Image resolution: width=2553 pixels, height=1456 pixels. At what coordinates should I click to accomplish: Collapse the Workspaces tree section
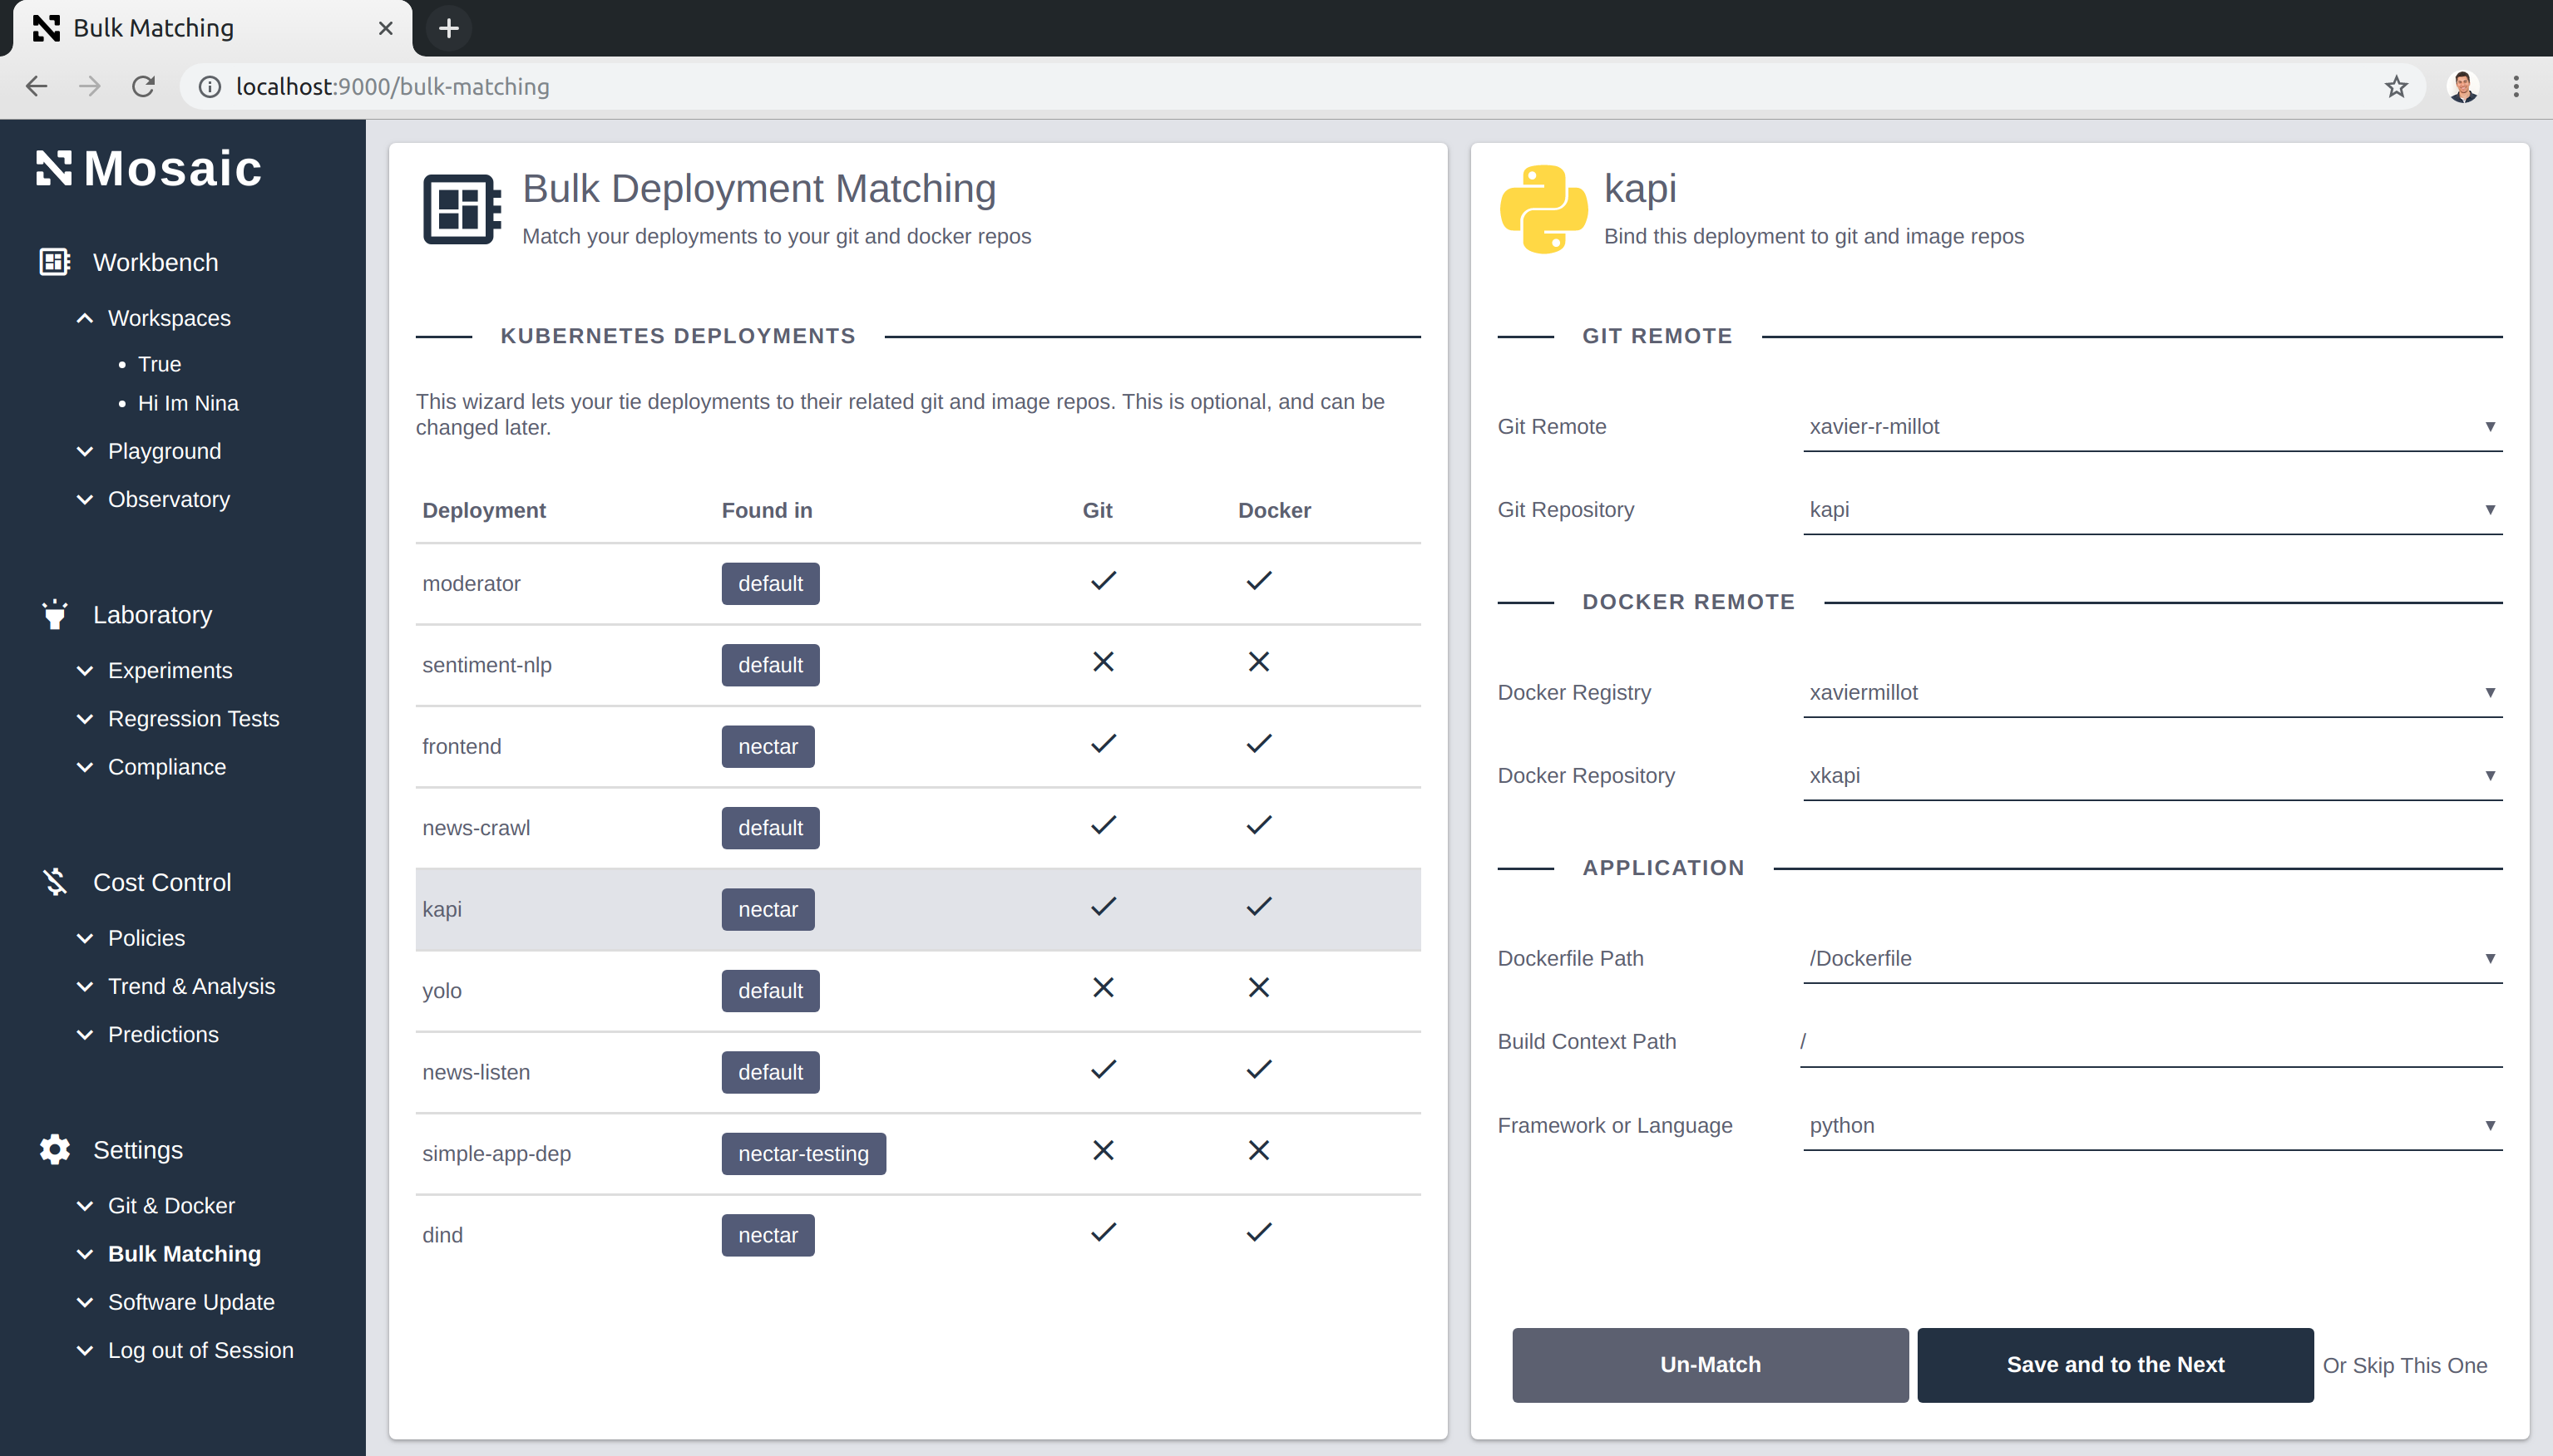click(x=85, y=318)
